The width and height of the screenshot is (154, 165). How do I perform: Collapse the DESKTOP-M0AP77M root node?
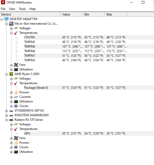(x=2, y=19)
